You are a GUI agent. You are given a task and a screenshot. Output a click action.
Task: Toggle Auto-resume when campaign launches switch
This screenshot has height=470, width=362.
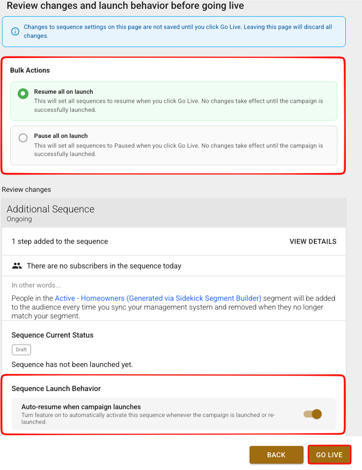coord(313,414)
